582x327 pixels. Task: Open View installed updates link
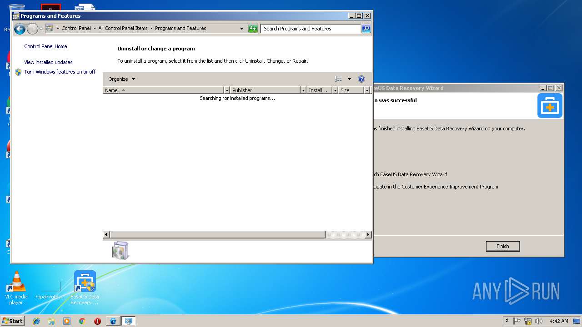click(48, 62)
